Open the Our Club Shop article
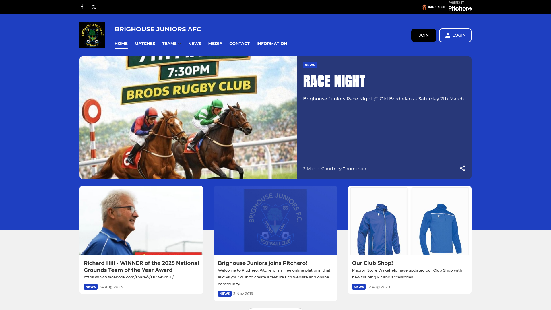551x310 pixels. click(372, 263)
